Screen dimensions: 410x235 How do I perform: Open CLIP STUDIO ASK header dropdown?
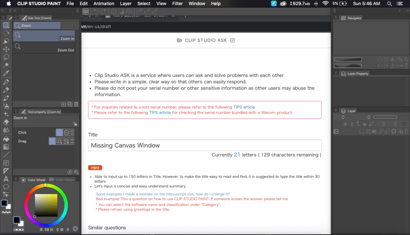pyautogui.click(x=232, y=40)
